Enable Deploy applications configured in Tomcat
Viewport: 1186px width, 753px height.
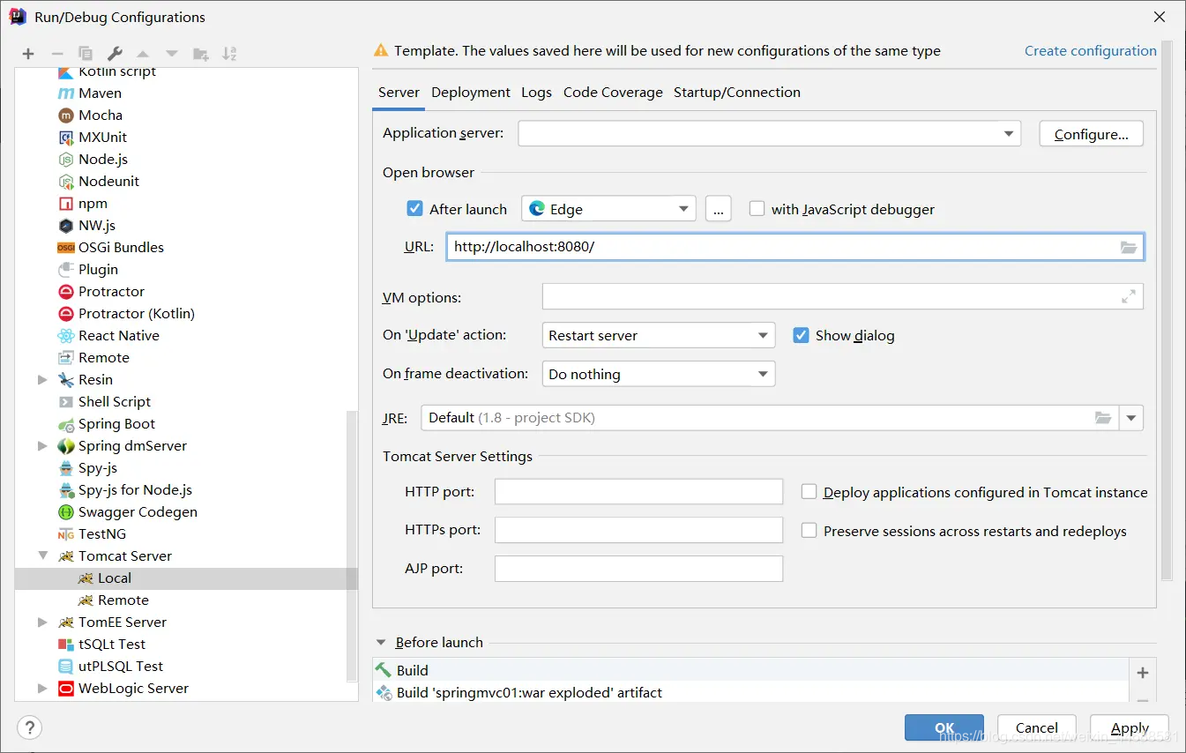(809, 492)
